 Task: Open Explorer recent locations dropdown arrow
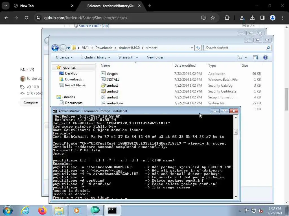[69, 48]
